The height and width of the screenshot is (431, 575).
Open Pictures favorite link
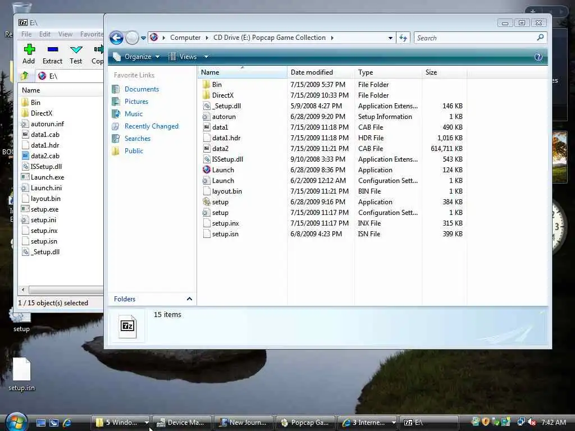136,102
